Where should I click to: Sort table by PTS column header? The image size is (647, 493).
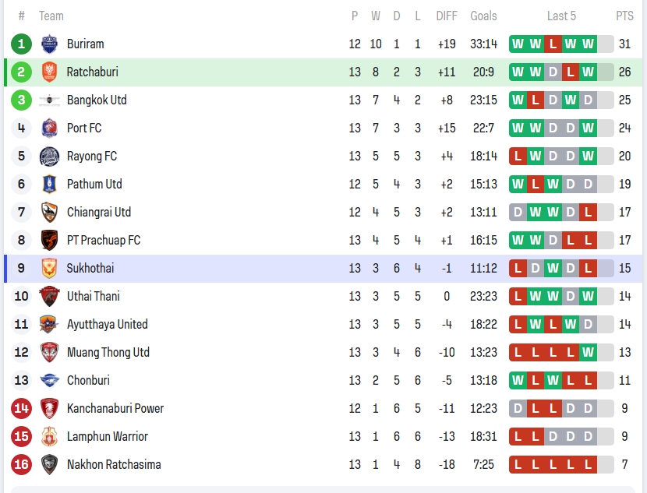click(x=624, y=16)
